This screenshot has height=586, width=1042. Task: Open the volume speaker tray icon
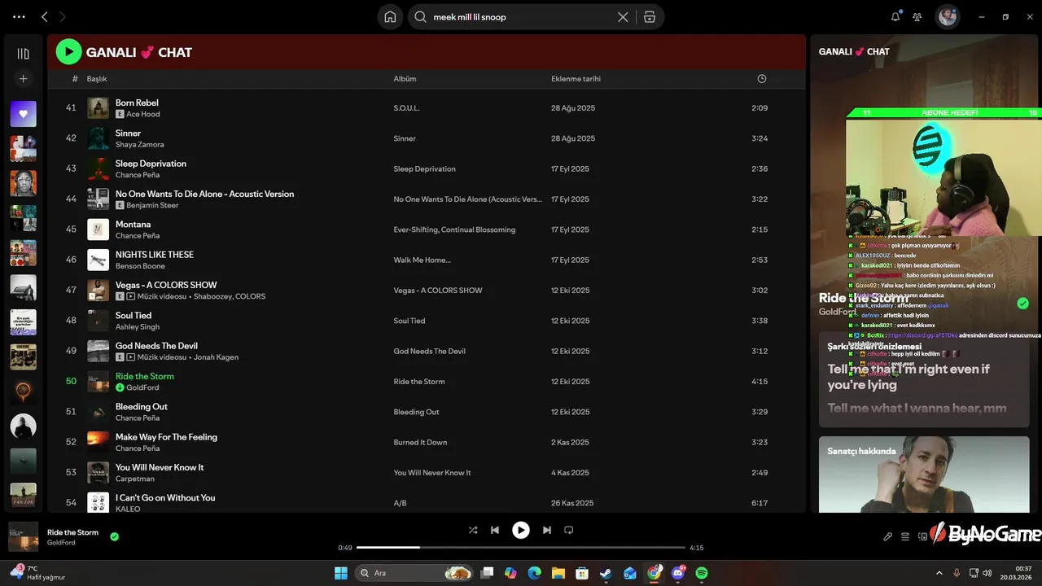coord(987,573)
